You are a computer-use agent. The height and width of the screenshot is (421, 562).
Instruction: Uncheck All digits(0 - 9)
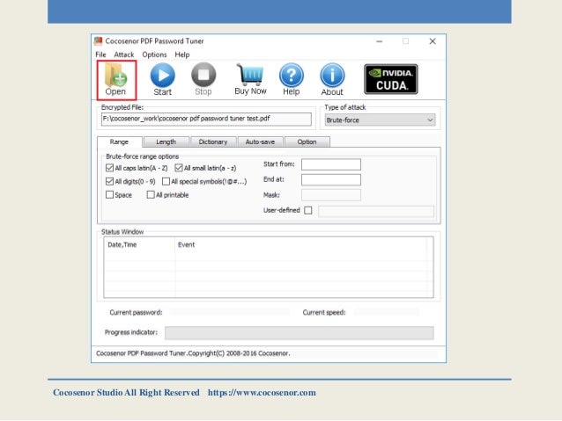[x=110, y=181]
